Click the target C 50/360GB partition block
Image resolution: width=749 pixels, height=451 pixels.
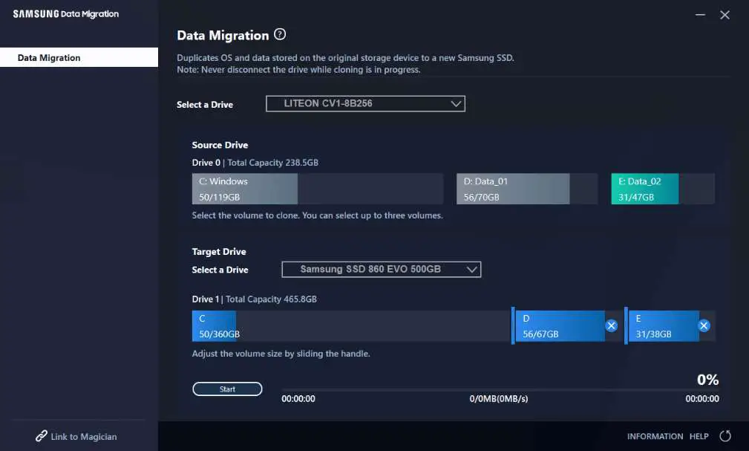pyautogui.click(x=214, y=325)
